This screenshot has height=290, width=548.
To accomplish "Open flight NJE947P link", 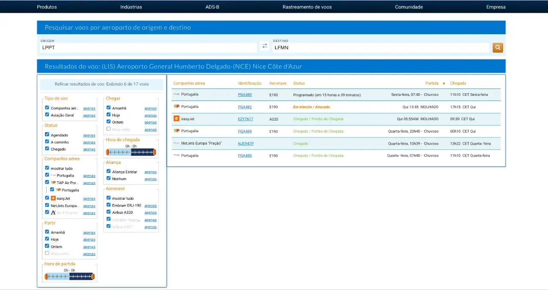I will (x=246, y=144).
